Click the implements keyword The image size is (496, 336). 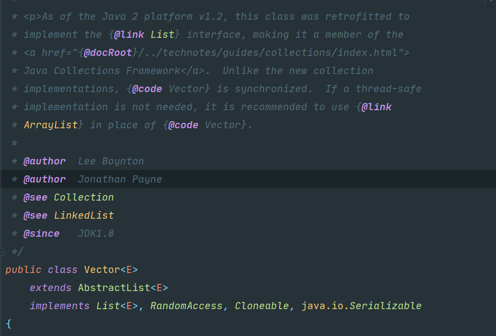[x=60, y=306]
